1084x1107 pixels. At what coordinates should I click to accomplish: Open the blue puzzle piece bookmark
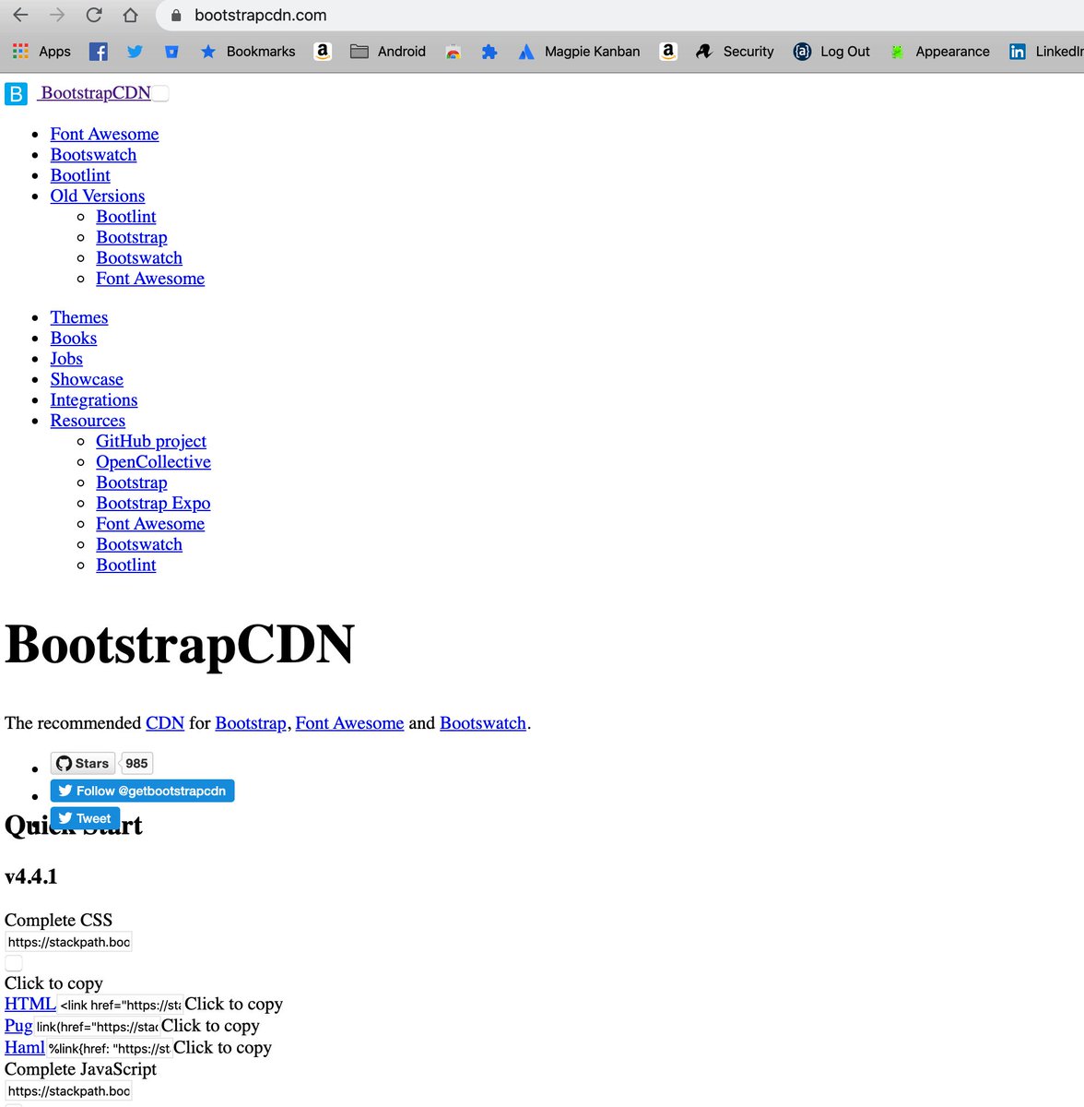point(489,52)
